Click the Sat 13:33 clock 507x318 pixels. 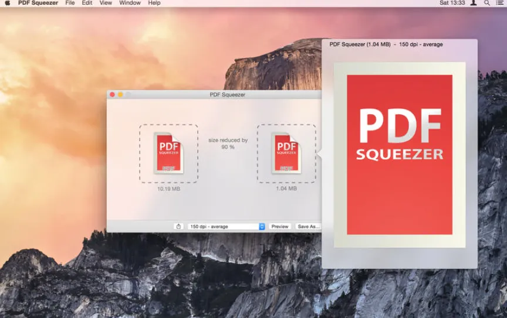(452, 3)
